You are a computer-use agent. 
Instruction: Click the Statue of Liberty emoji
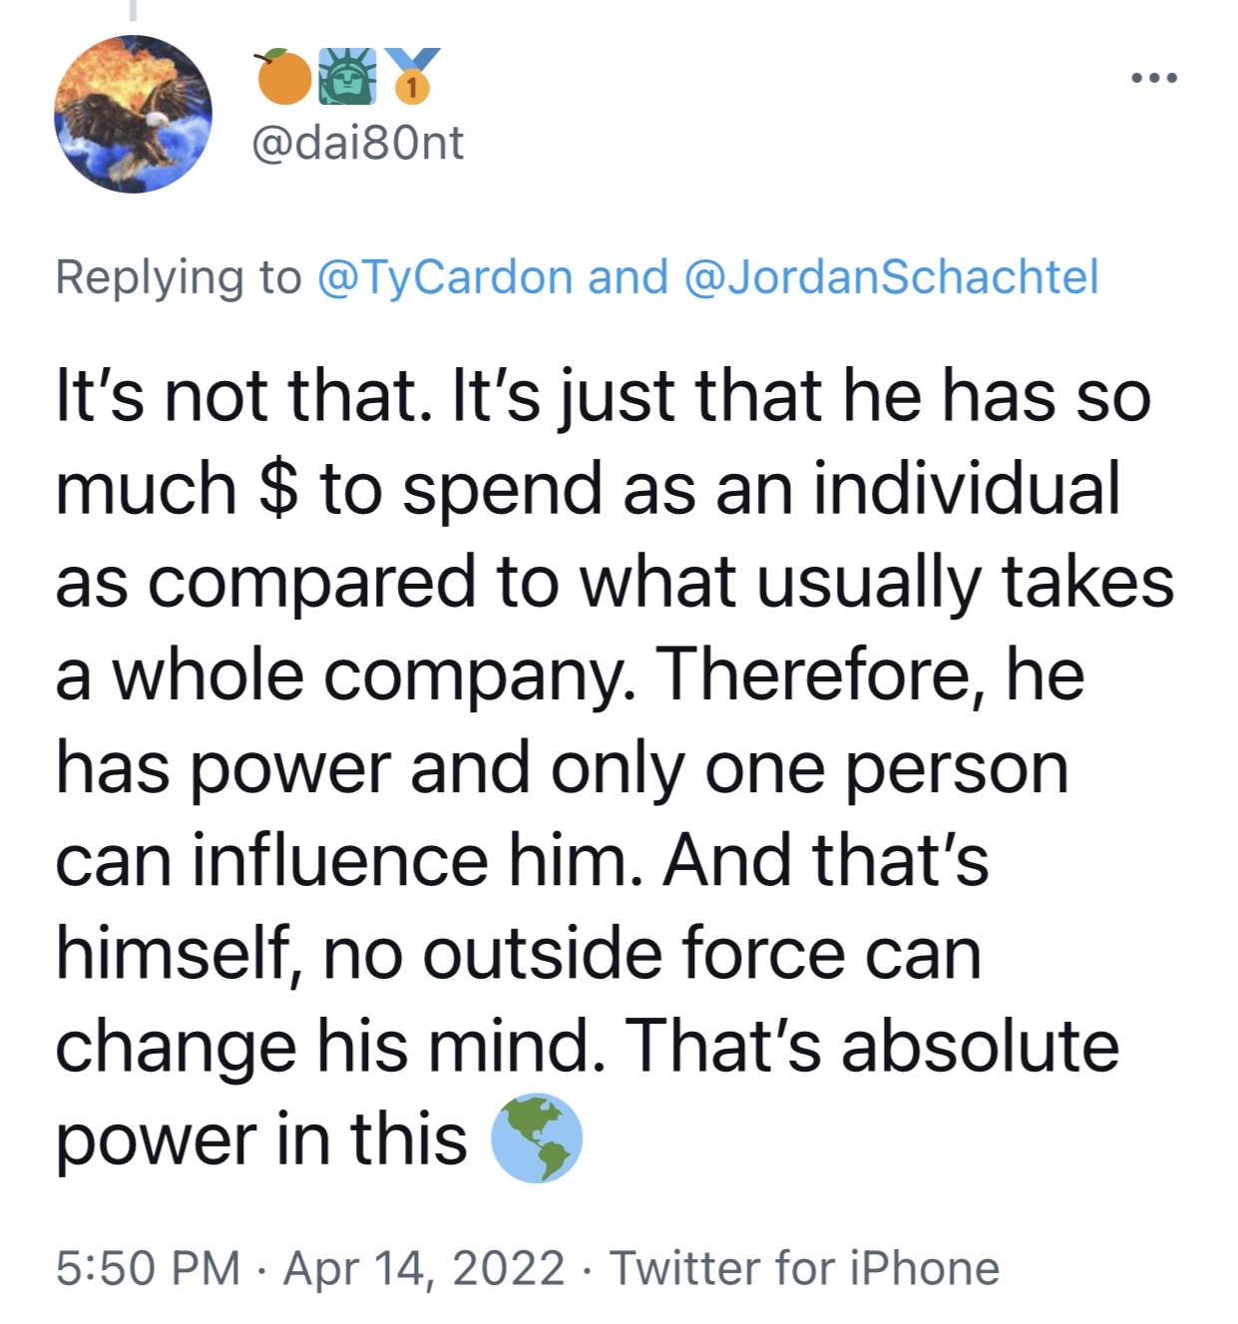point(347,77)
